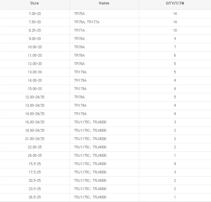211x202 pixels.
Task: Select the 26.5-25 size cell
Action: (34, 197)
